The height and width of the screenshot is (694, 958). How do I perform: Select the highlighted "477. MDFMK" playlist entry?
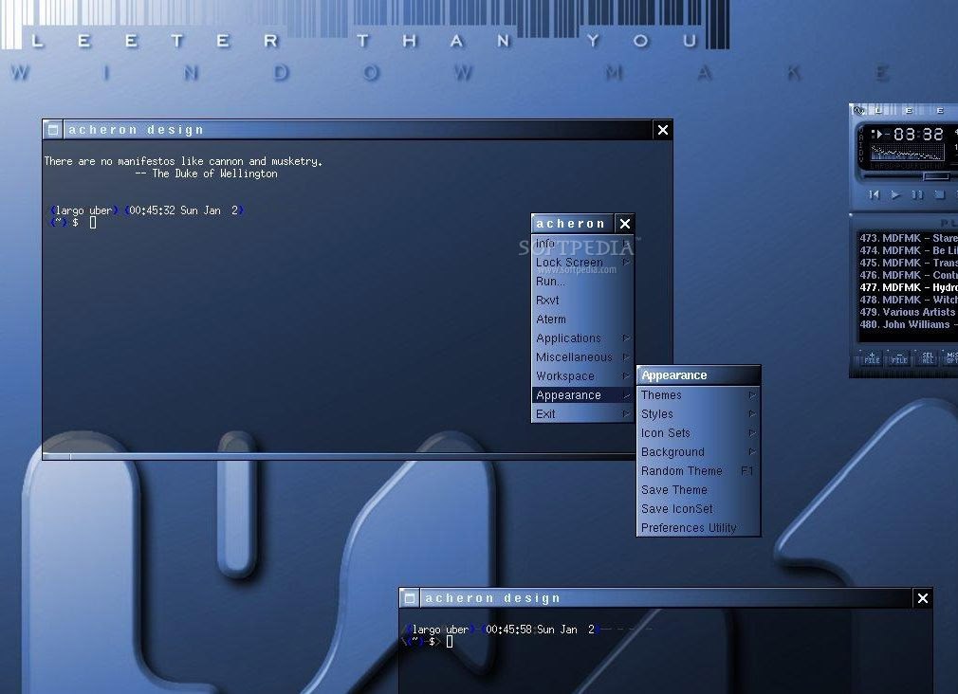(x=908, y=287)
